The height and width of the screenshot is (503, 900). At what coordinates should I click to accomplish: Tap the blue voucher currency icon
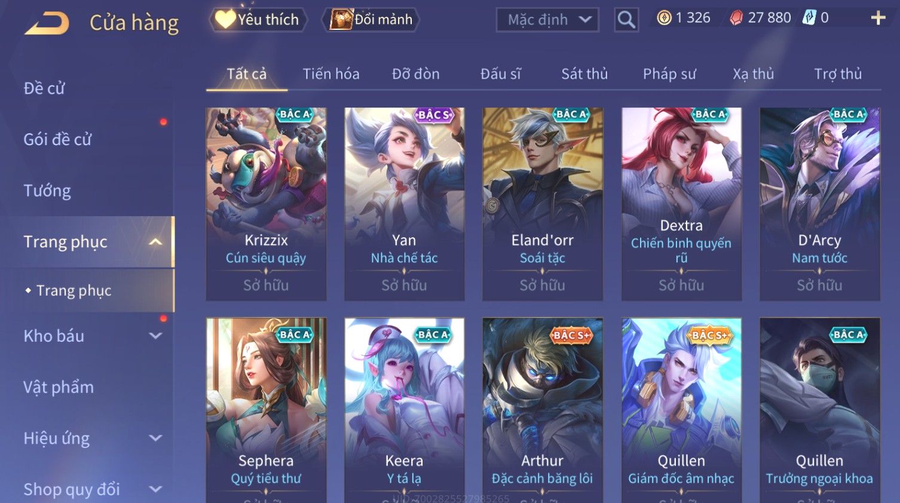coord(809,18)
